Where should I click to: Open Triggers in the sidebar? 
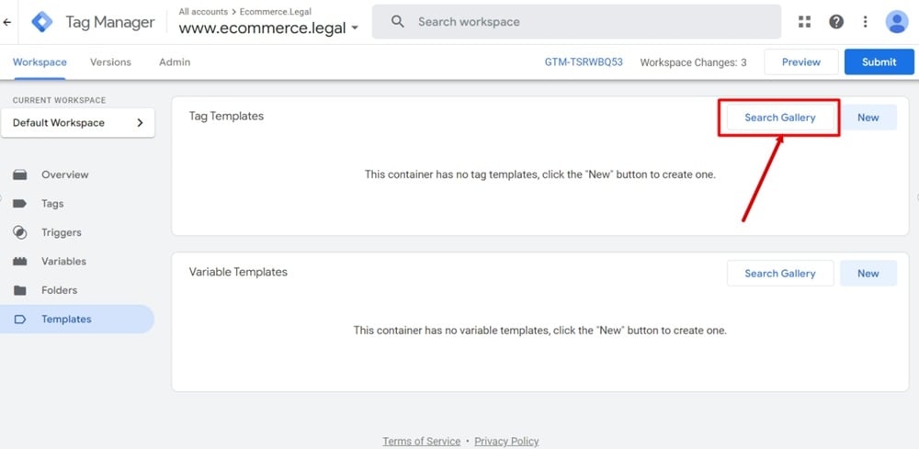tap(62, 232)
